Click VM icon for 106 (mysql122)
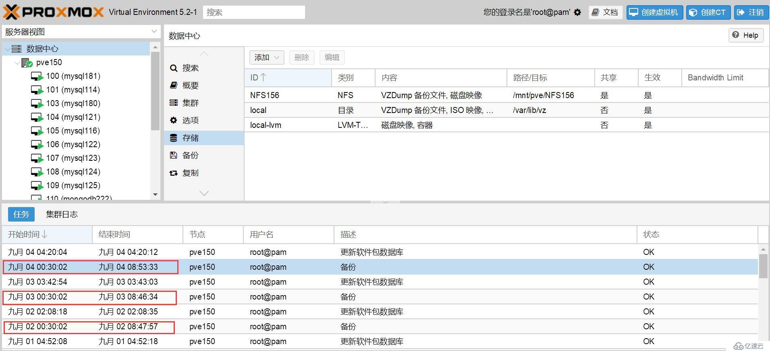 coord(37,145)
